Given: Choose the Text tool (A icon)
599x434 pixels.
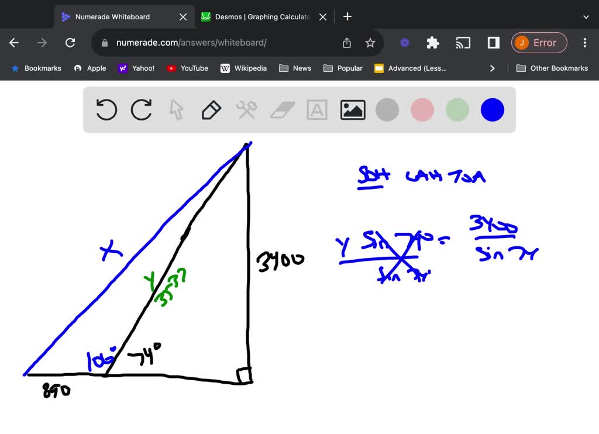Looking at the screenshot, I should coord(316,109).
